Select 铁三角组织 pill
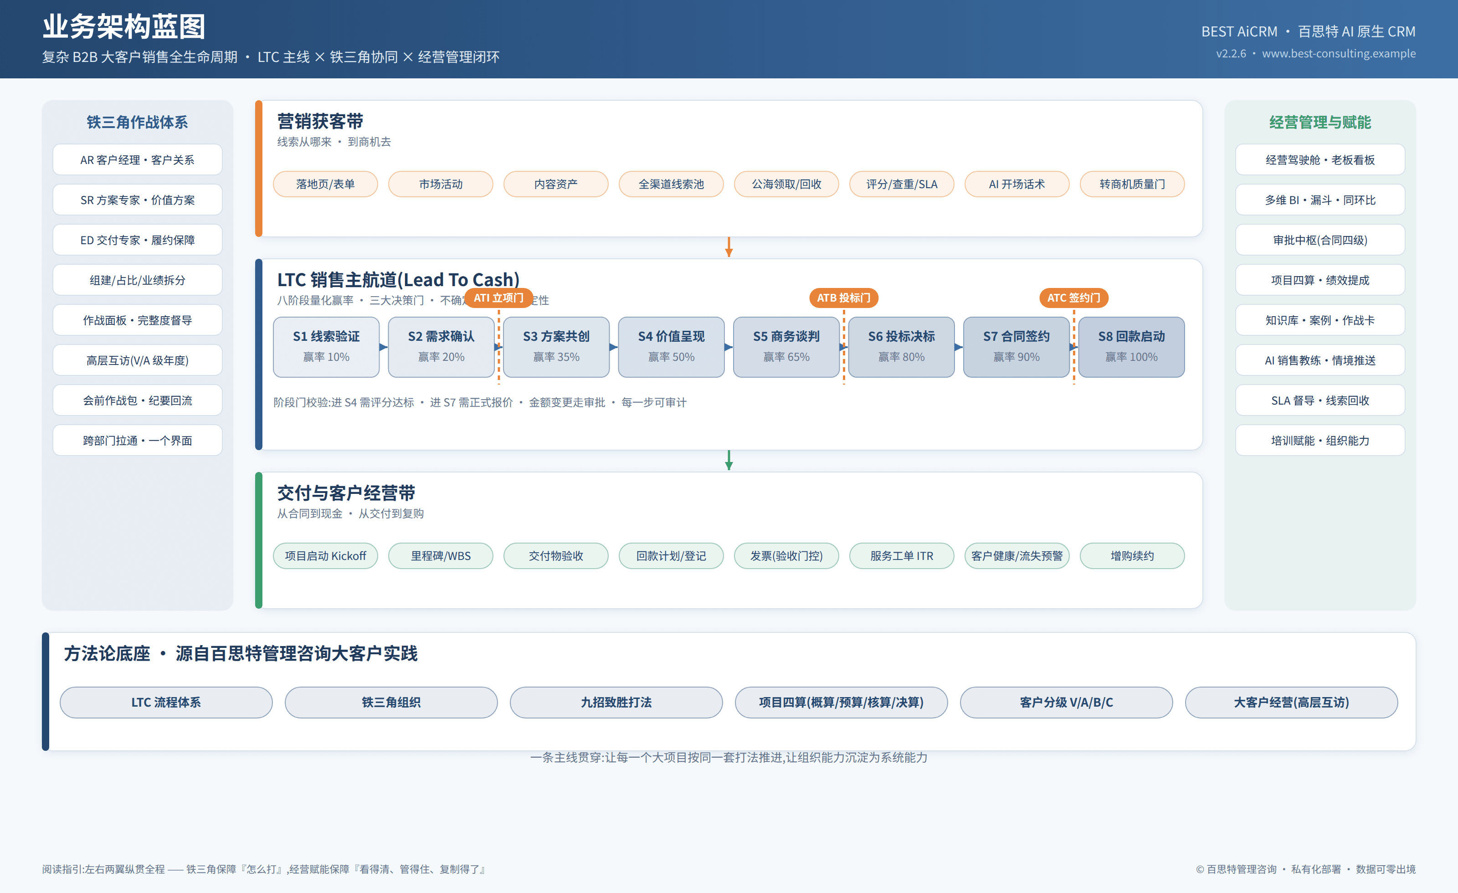The width and height of the screenshot is (1458, 893). pos(391,703)
